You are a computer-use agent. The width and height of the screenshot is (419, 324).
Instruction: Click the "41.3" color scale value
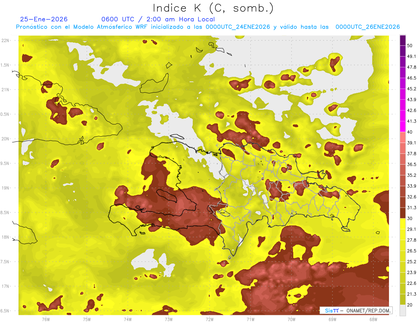[412, 121]
